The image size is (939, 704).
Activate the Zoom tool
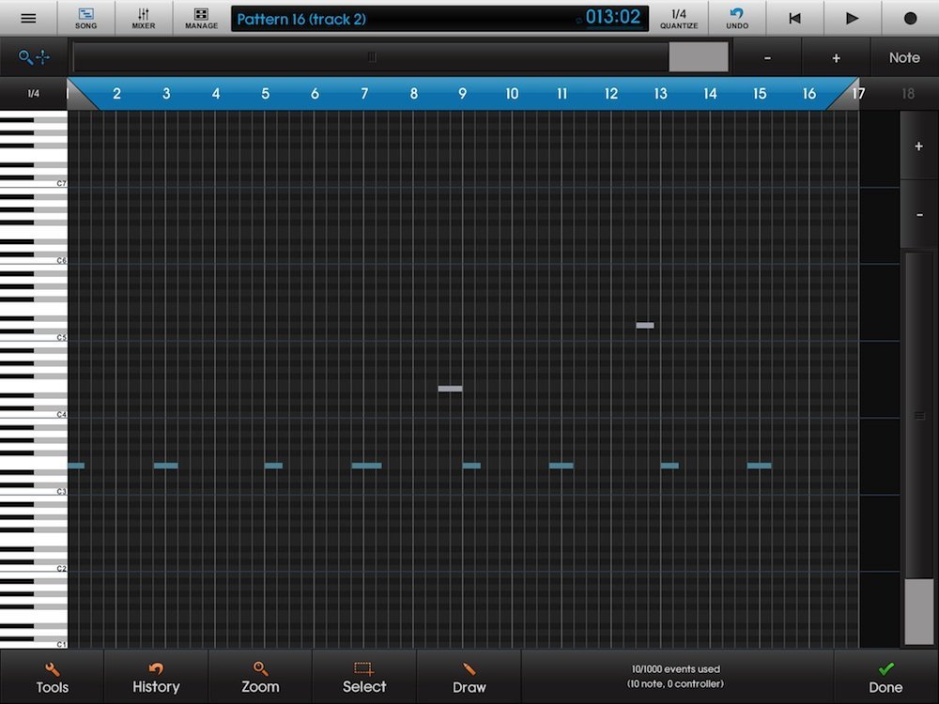click(x=260, y=678)
